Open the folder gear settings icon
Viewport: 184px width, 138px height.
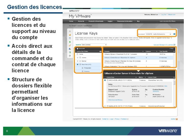(x=100, y=51)
